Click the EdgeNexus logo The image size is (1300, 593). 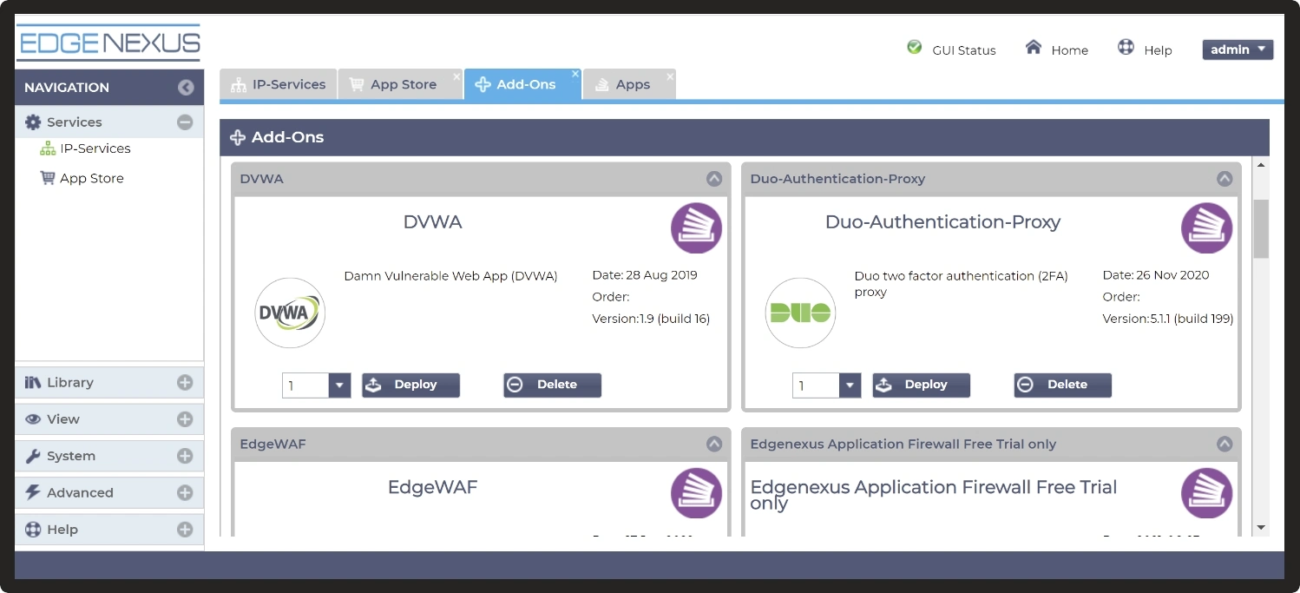pyautogui.click(x=109, y=43)
